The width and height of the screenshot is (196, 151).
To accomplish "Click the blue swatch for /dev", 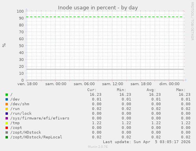I will pyautogui.click(x=7, y=99).
